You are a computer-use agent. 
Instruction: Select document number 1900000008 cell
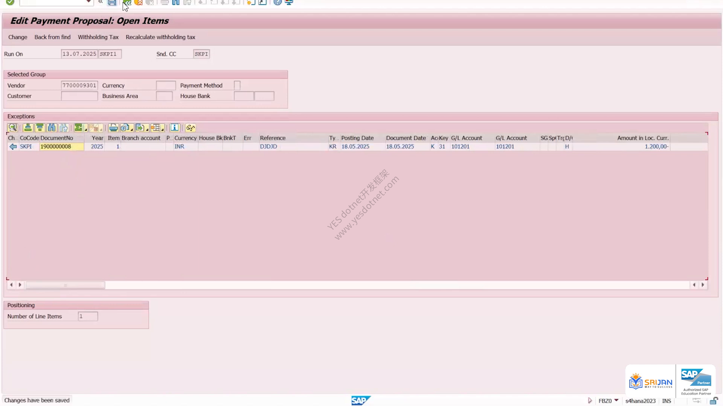pyautogui.click(x=61, y=147)
